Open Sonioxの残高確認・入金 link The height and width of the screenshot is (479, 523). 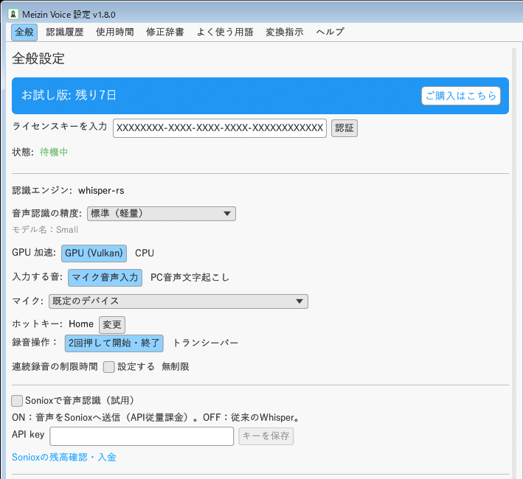coord(64,458)
